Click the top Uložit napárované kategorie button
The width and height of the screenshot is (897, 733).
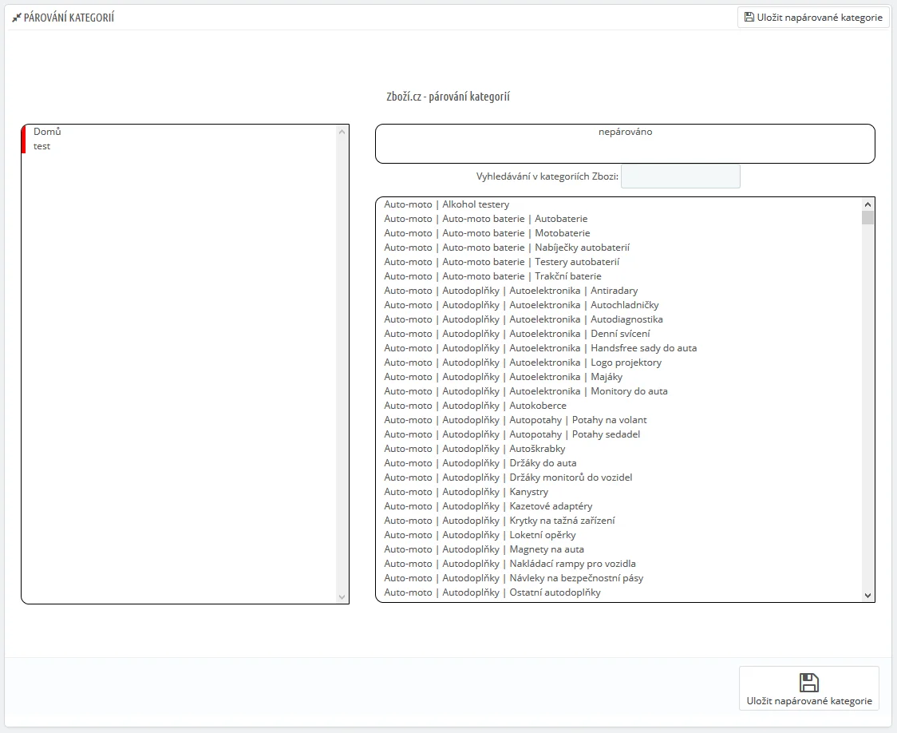click(813, 17)
